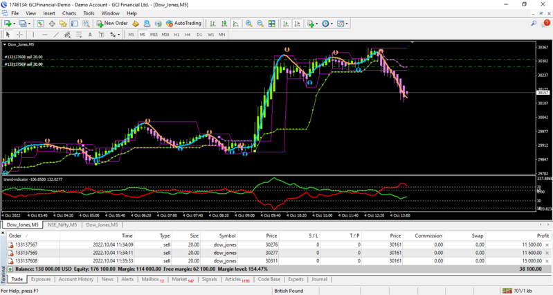The image size is (553, 295).
Task: Toggle the AutoTrading button
Action: point(183,24)
